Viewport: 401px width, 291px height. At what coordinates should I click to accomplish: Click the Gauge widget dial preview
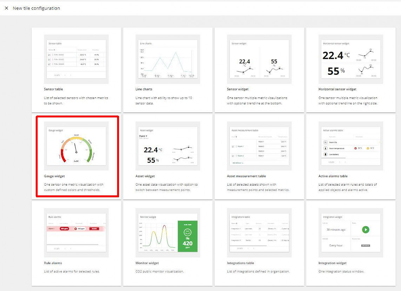click(76, 146)
